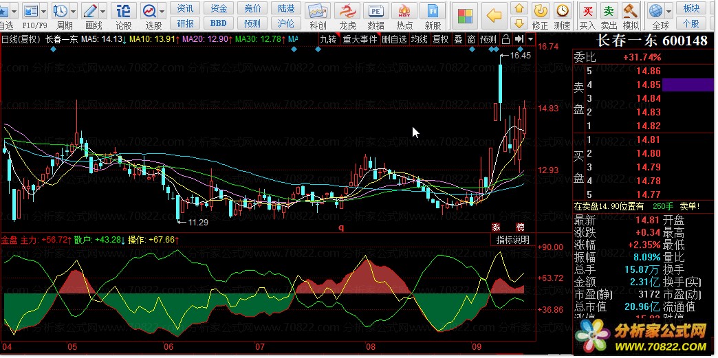
Task: Click the 榜 marker below the chart
Action: click(x=520, y=227)
